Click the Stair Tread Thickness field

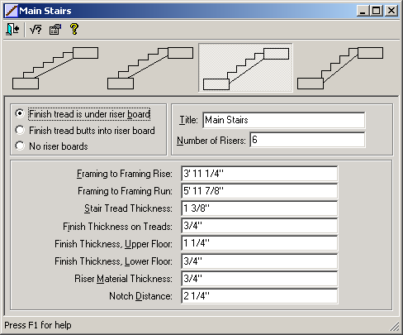tap(259, 208)
